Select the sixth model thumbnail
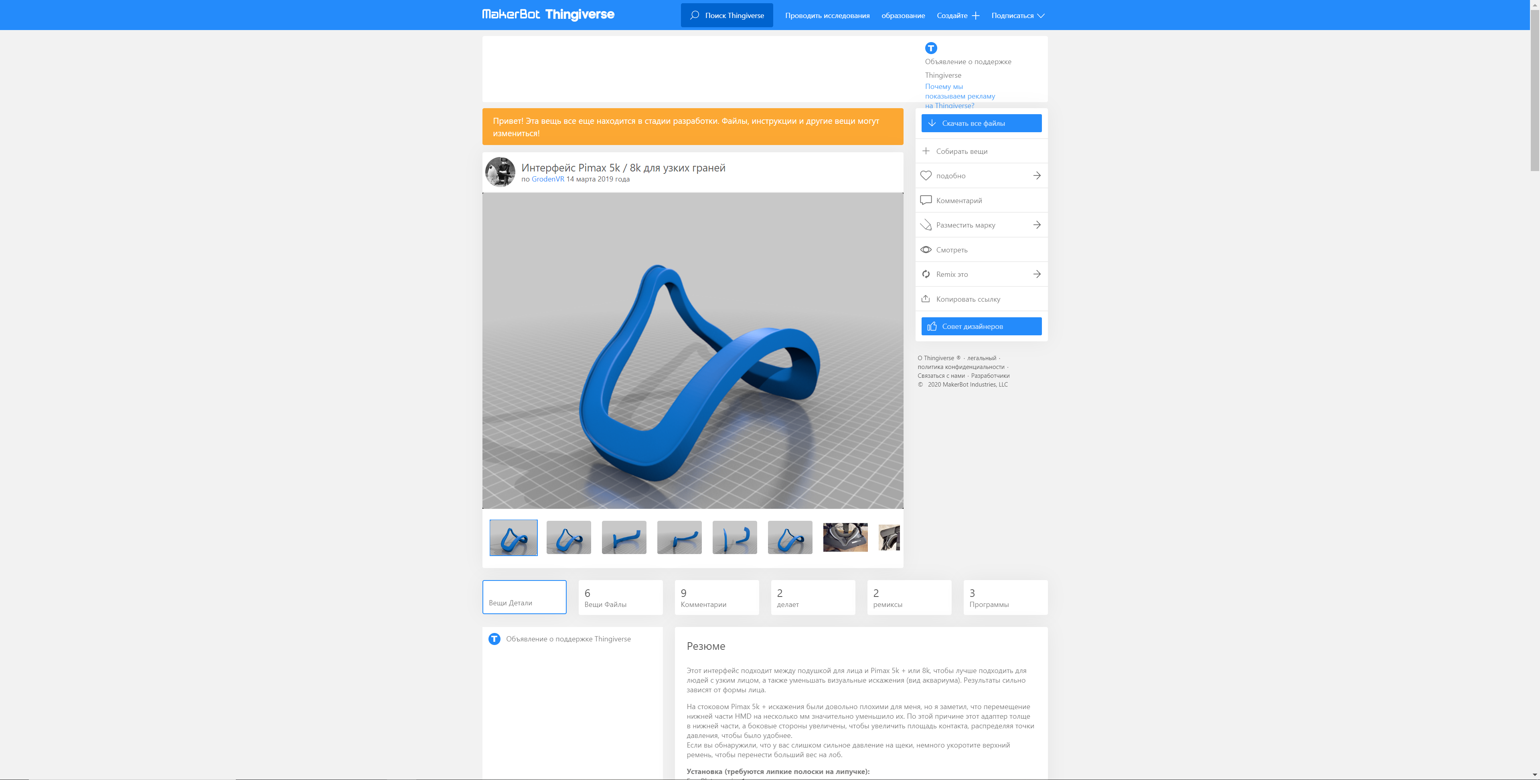This screenshot has height=780, width=1540. click(790, 538)
